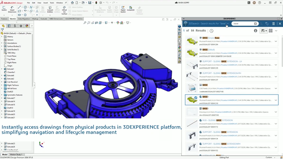The image size is (283, 159).
Task: Choose the Circle sketch tool
Action: click(25, 7)
